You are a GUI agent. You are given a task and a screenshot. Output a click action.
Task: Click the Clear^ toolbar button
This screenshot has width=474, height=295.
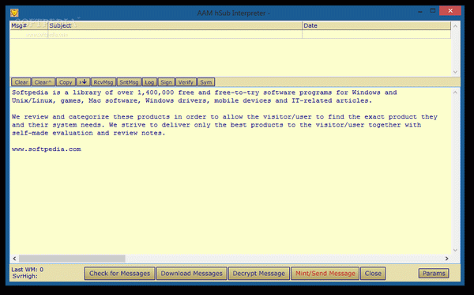[43, 82]
